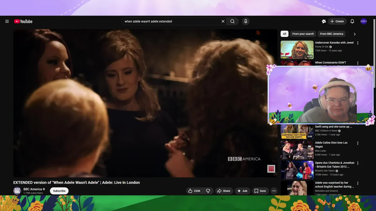The image size is (376, 211).
Task: Open the BBC America channel name link
Action: point(33,189)
